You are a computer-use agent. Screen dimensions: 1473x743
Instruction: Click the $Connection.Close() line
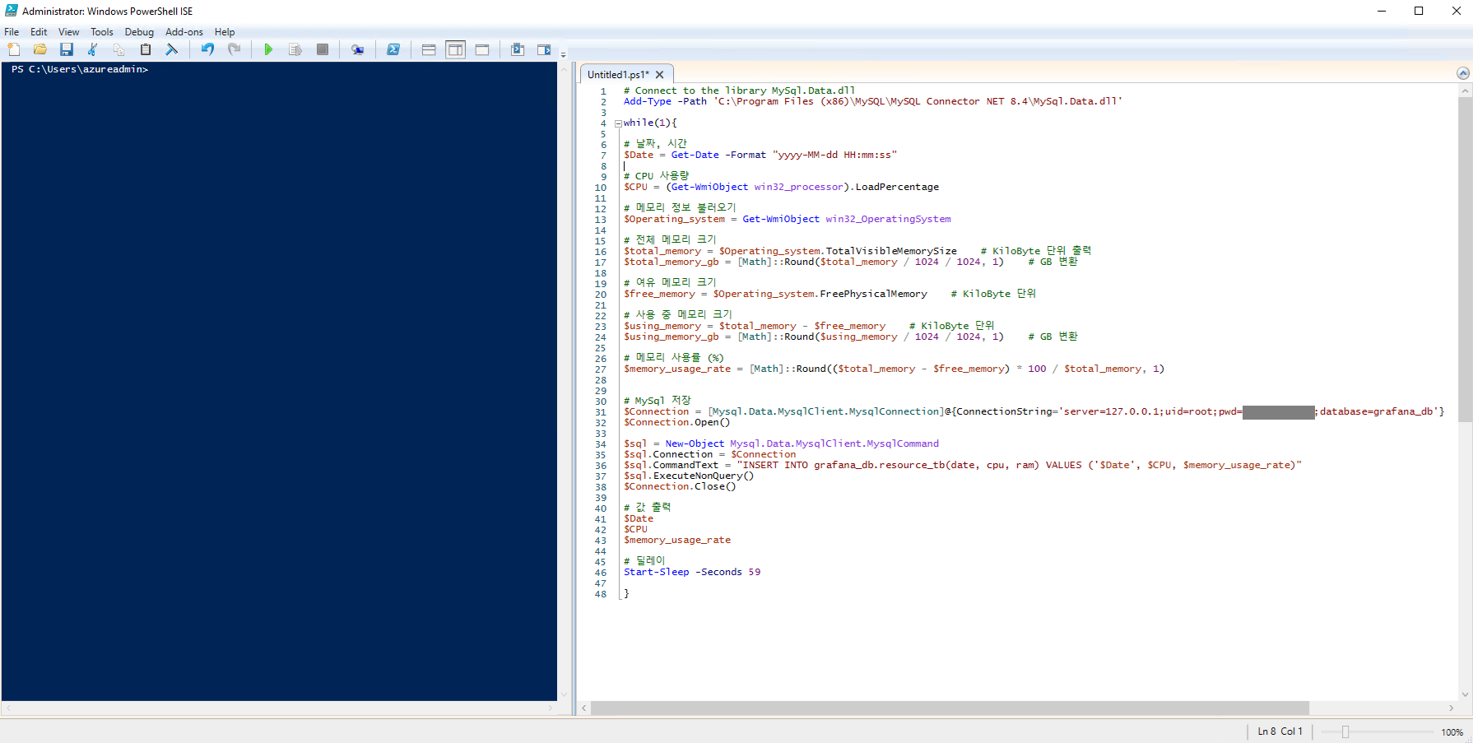click(x=680, y=487)
